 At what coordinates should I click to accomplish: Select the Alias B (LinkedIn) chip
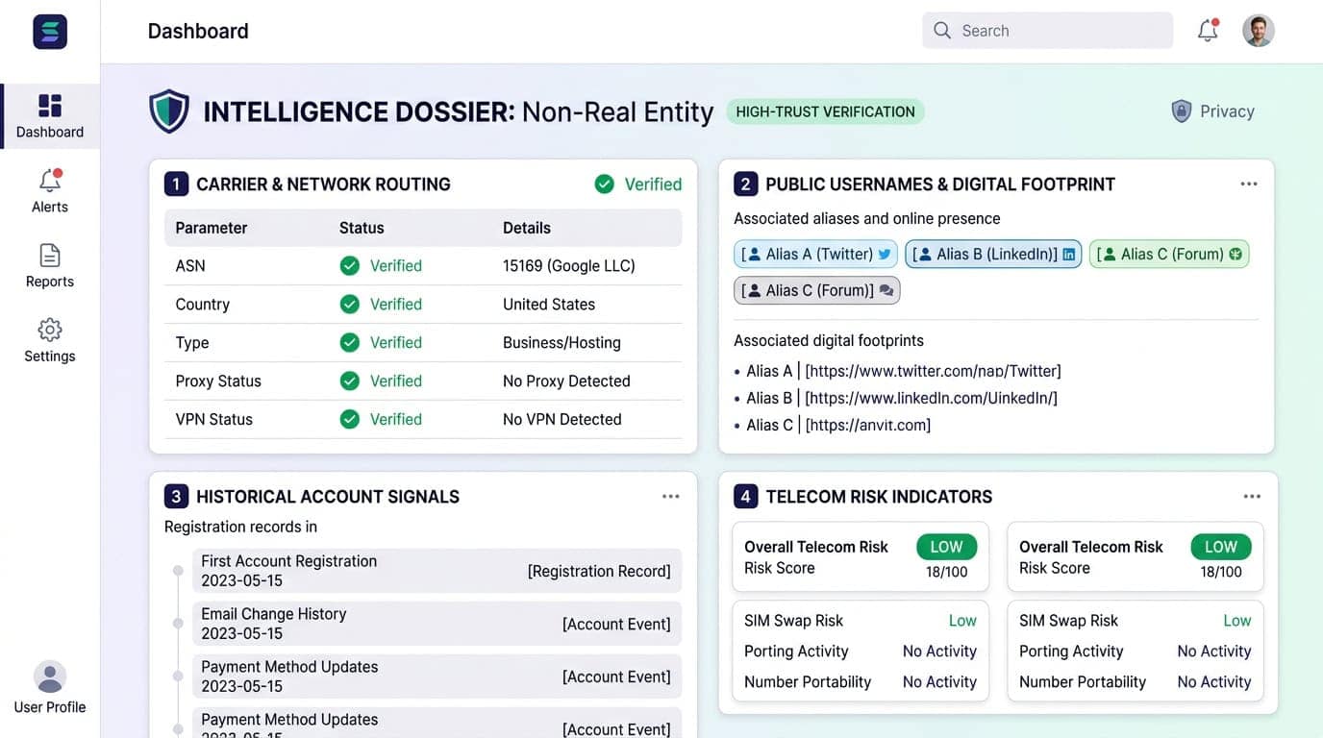coord(993,255)
